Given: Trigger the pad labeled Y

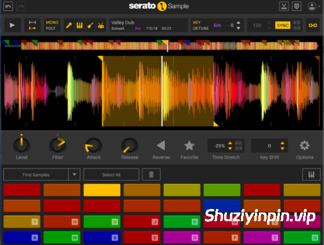Looking at the screenshot, I should (x=21, y=222).
